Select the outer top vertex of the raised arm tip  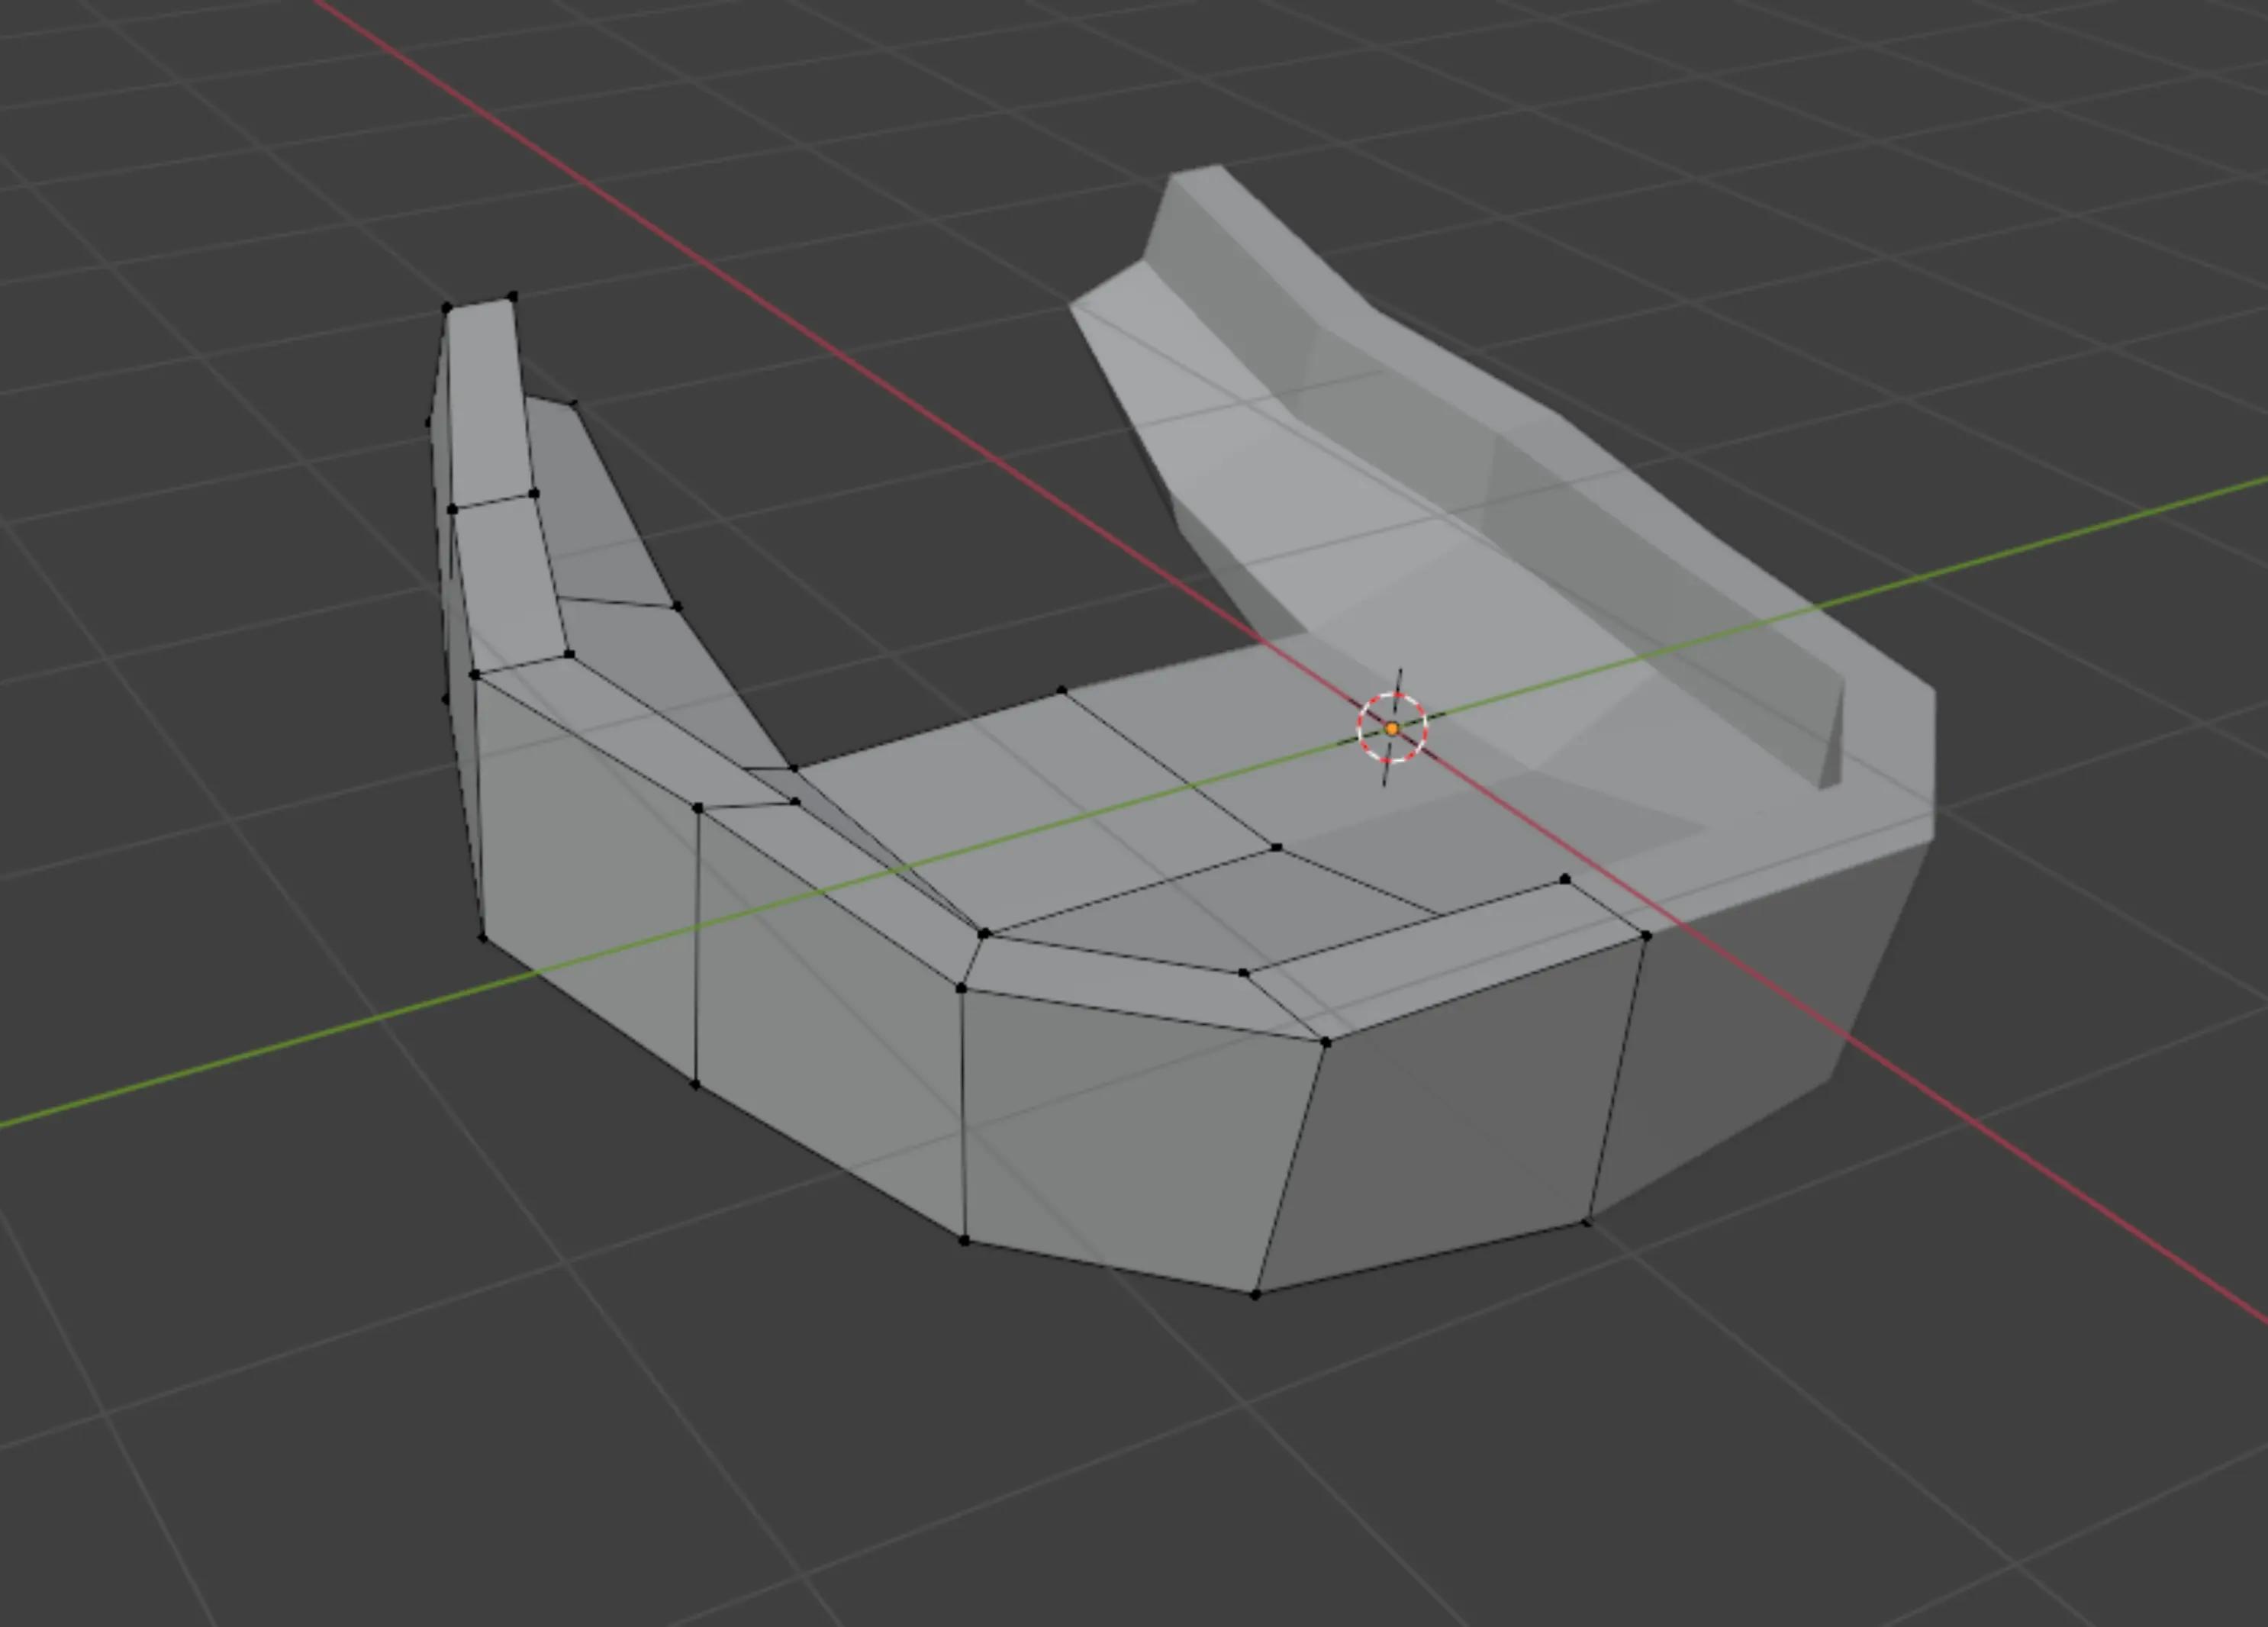(447, 308)
